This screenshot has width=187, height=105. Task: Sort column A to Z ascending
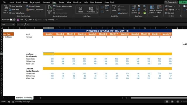[103, 7]
